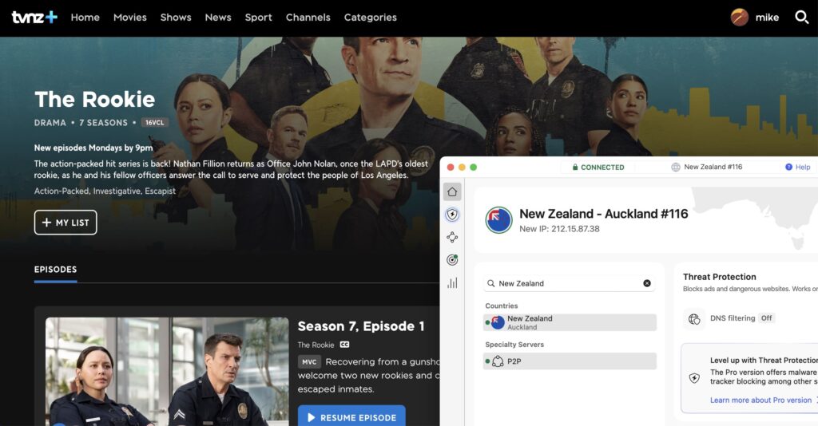Click the closed captions CC badge
This screenshot has height=426, width=818.
tap(344, 345)
